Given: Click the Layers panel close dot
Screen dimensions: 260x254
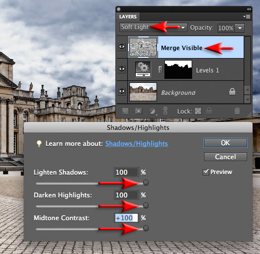Looking at the screenshot, I should point(119,9).
